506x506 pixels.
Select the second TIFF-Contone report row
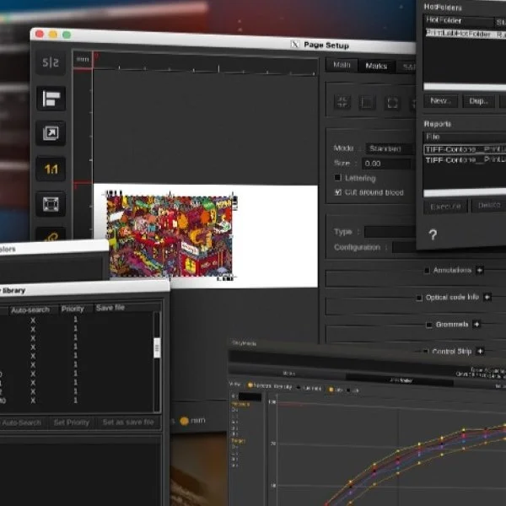coord(465,160)
